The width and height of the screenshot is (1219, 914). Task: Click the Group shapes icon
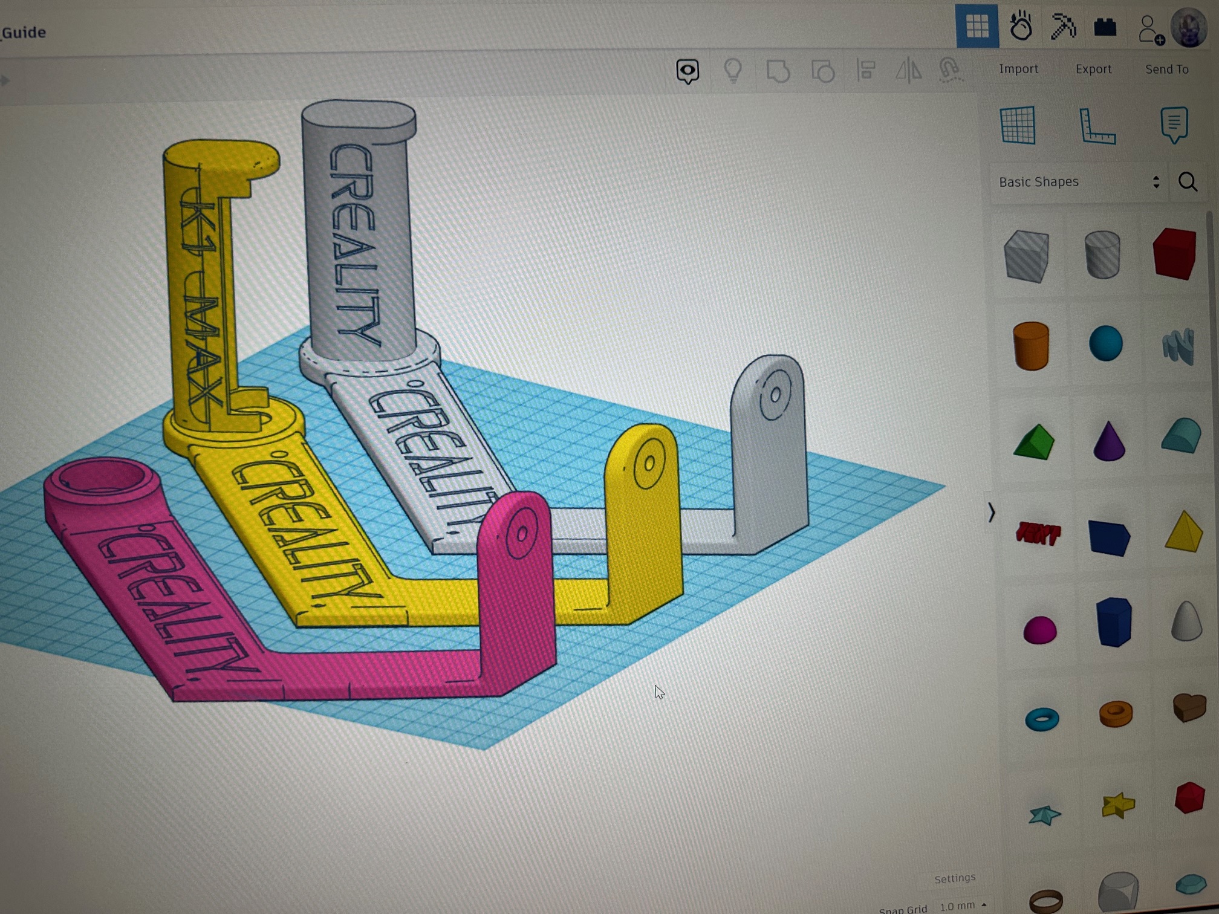pos(778,71)
